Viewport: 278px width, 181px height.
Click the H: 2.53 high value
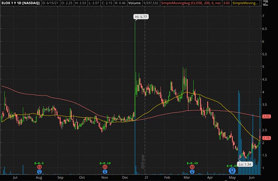pos(80,3)
